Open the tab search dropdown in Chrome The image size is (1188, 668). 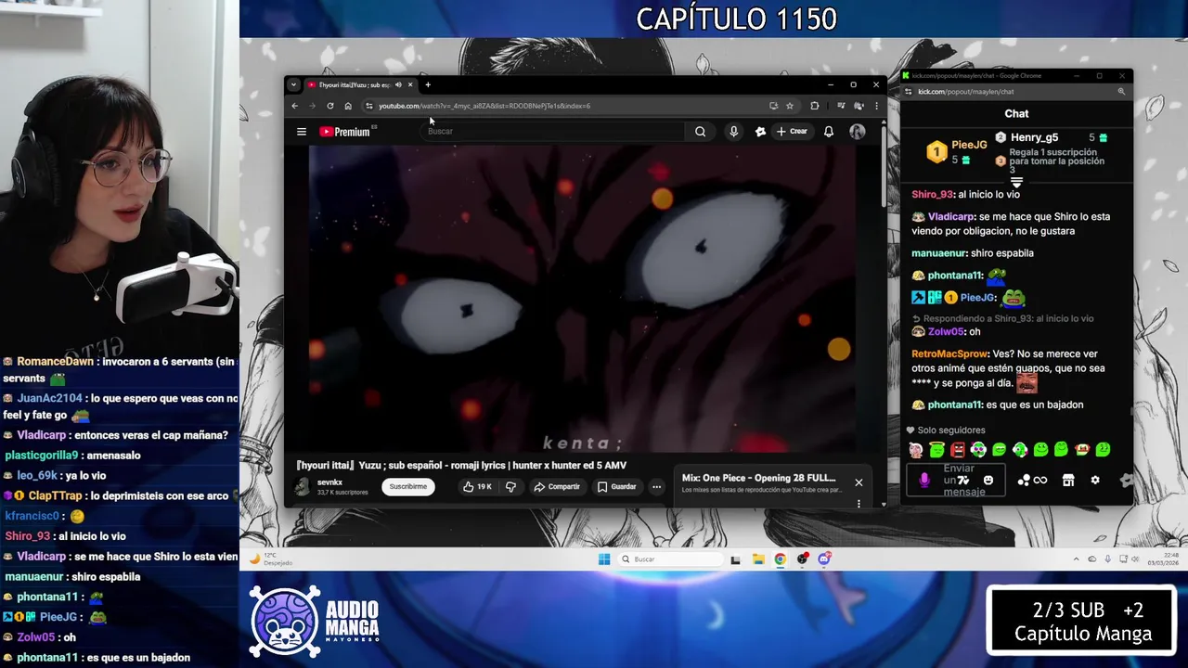point(293,84)
